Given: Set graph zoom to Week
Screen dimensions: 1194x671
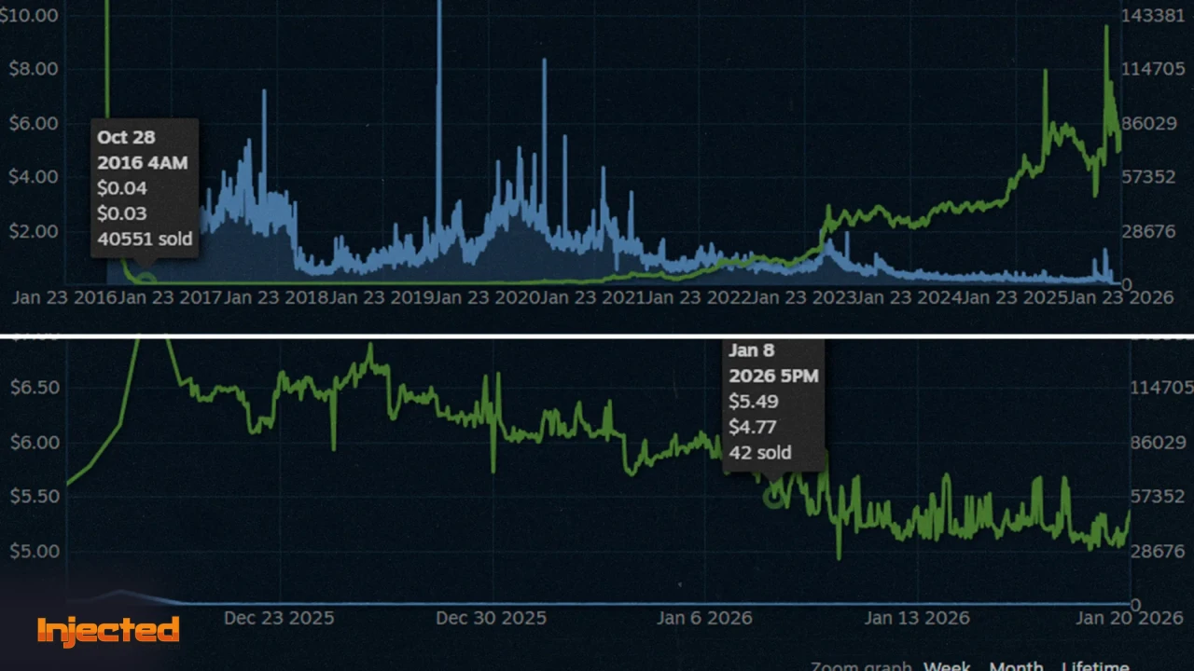Looking at the screenshot, I should coord(947,665).
